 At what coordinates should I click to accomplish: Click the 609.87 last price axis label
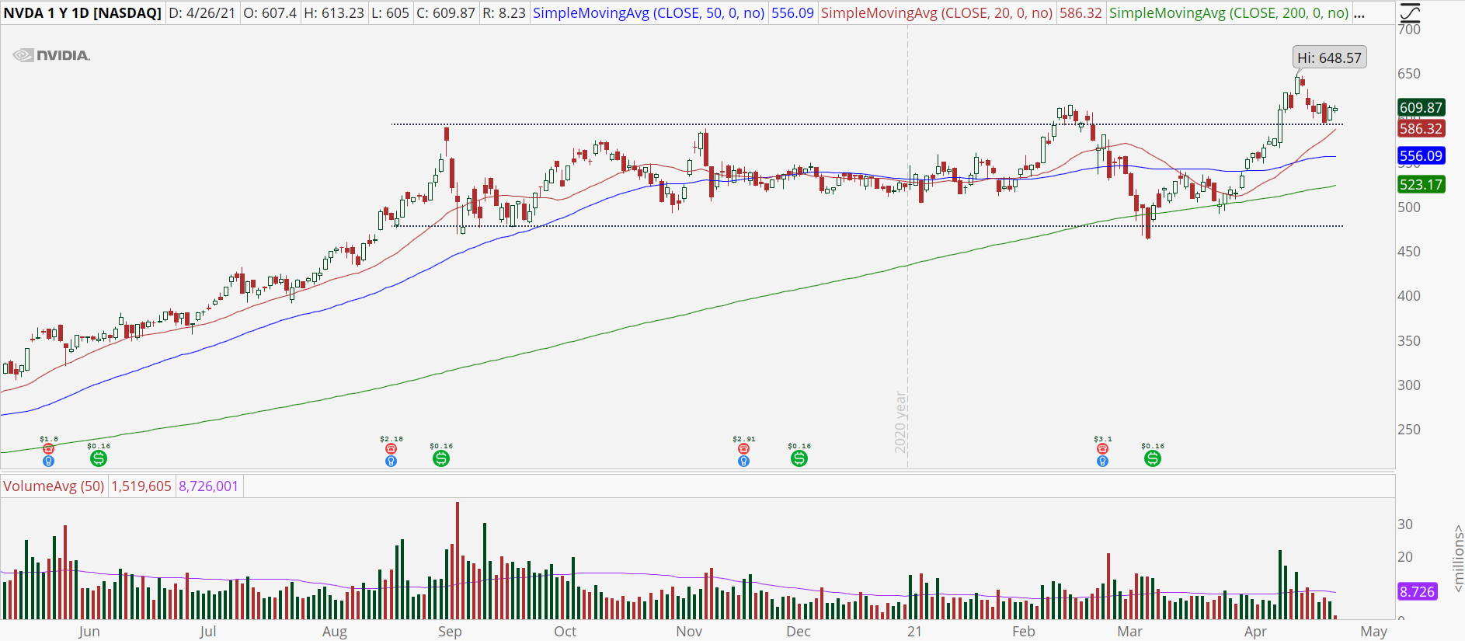pos(1421,107)
